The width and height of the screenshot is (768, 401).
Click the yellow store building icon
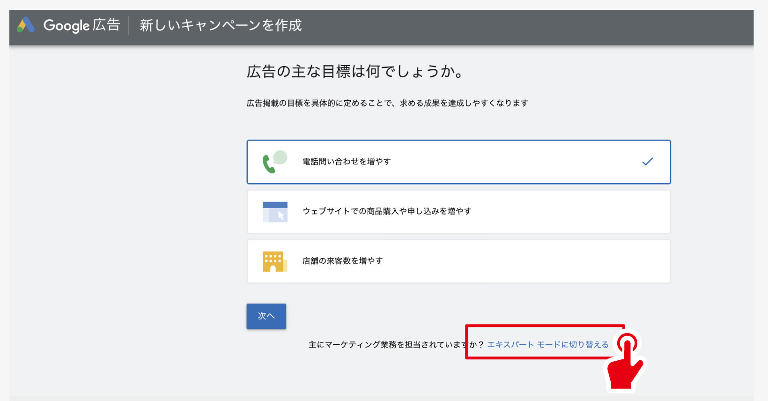pyautogui.click(x=274, y=261)
